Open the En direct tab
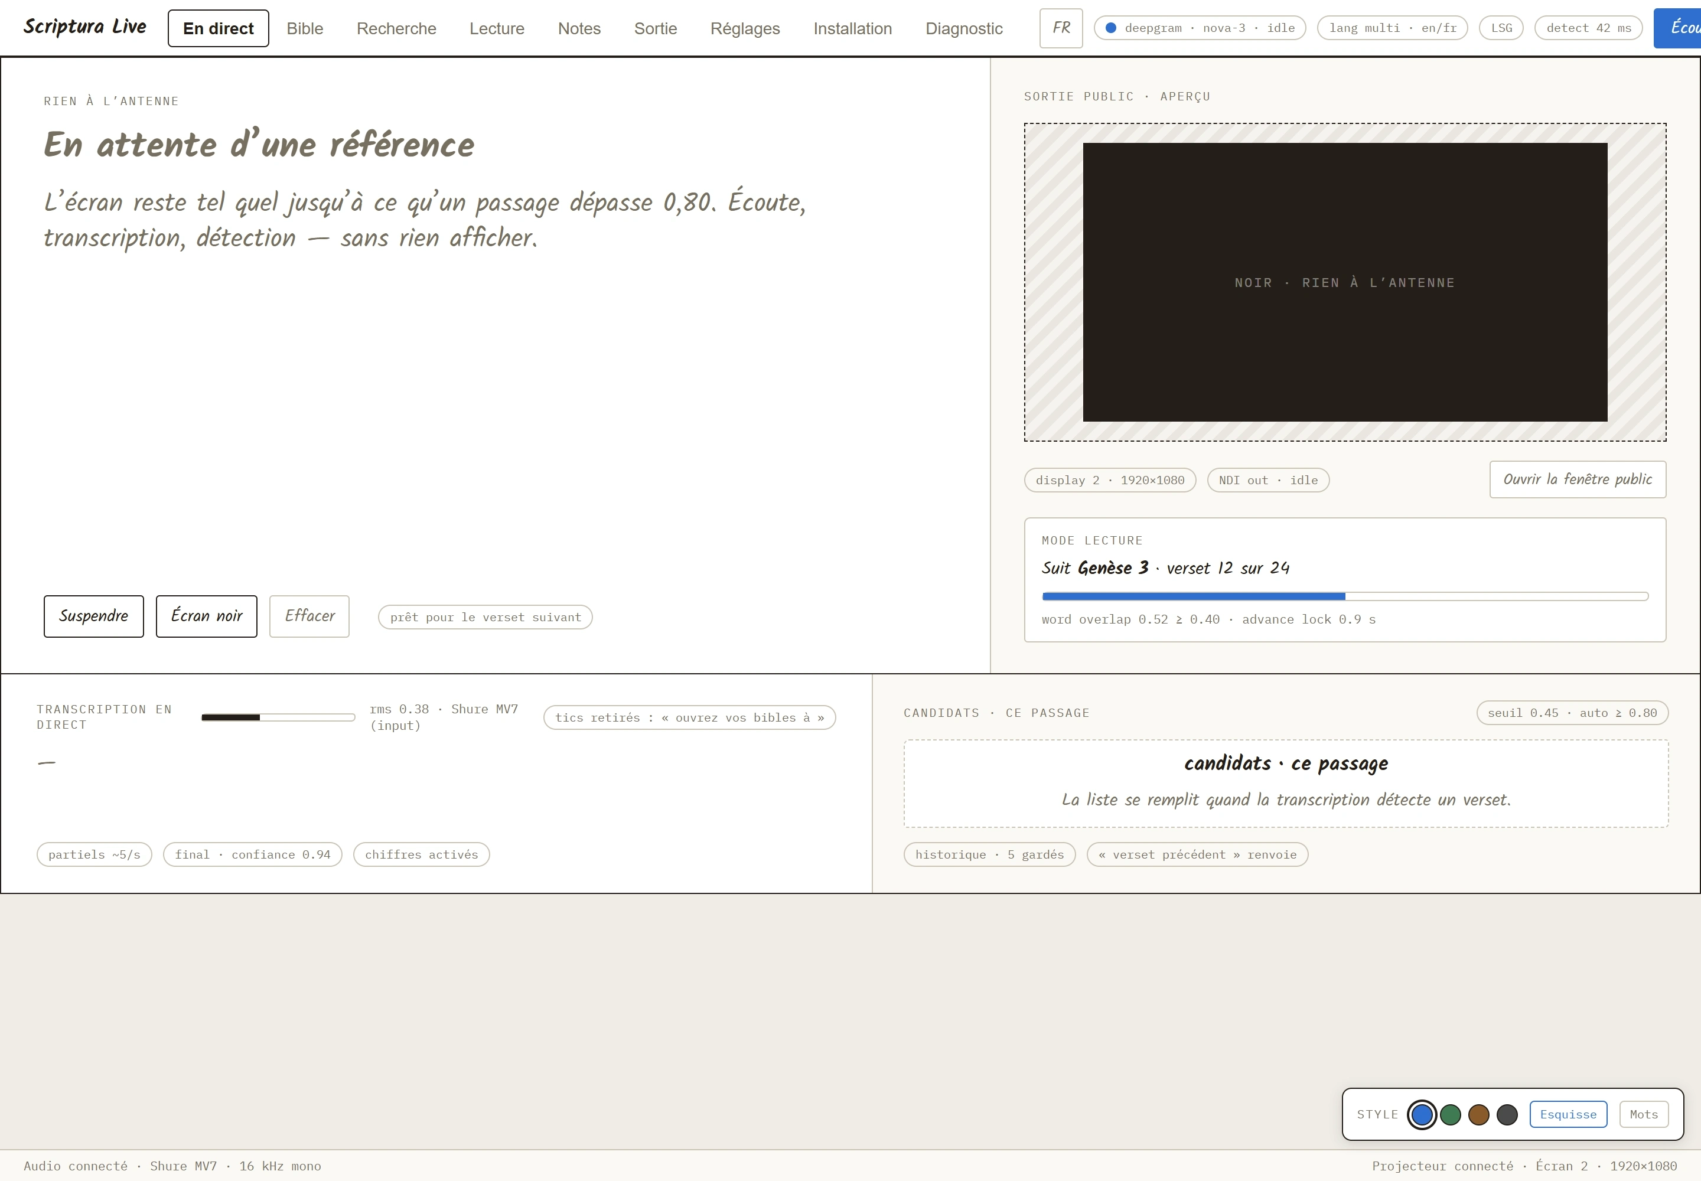The image size is (1701, 1181). [219, 28]
